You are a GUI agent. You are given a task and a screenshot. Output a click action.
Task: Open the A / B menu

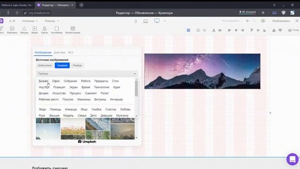12,21
